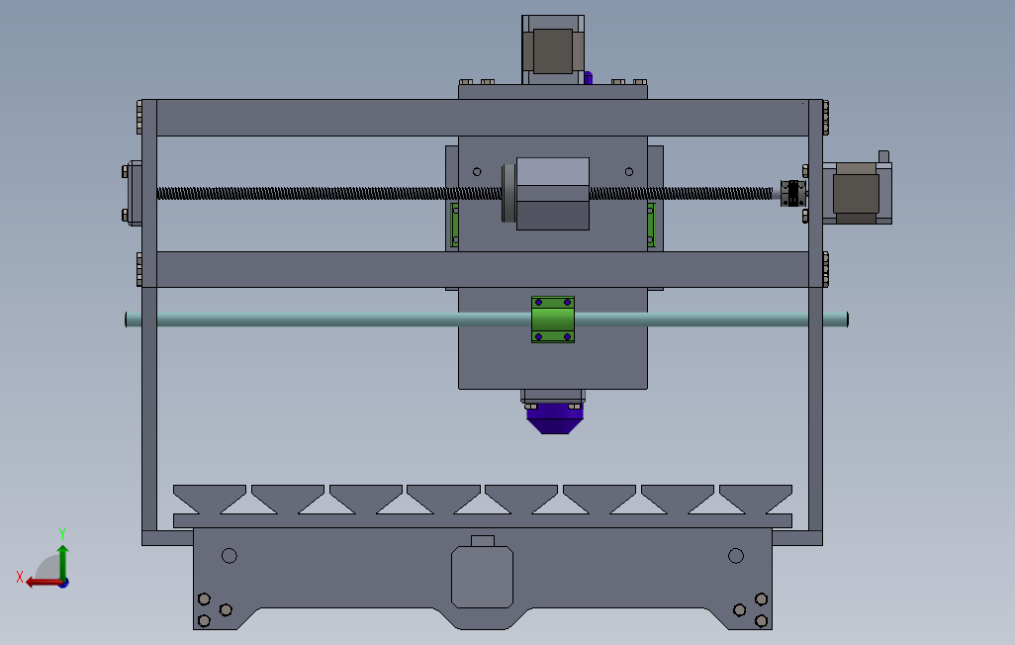Select the small purple part beside the top motor

[x=588, y=78]
